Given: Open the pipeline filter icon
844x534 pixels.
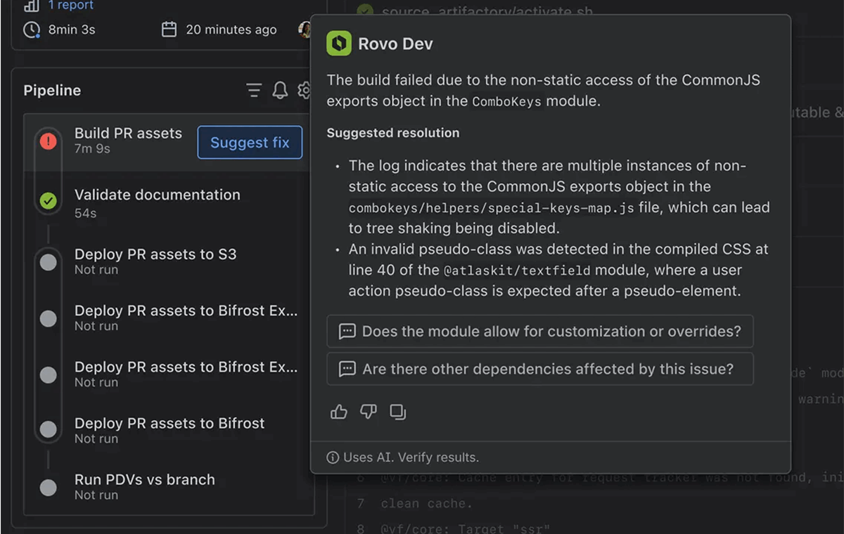Looking at the screenshot, I should pyautogui.click(x=252, y=90).
